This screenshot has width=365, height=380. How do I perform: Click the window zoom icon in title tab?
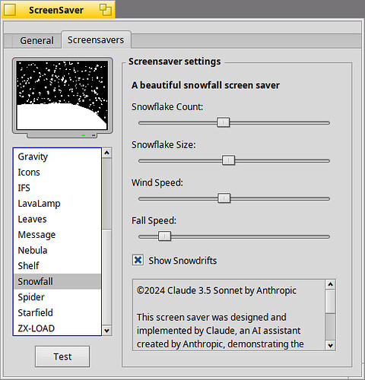coord(106,10)
